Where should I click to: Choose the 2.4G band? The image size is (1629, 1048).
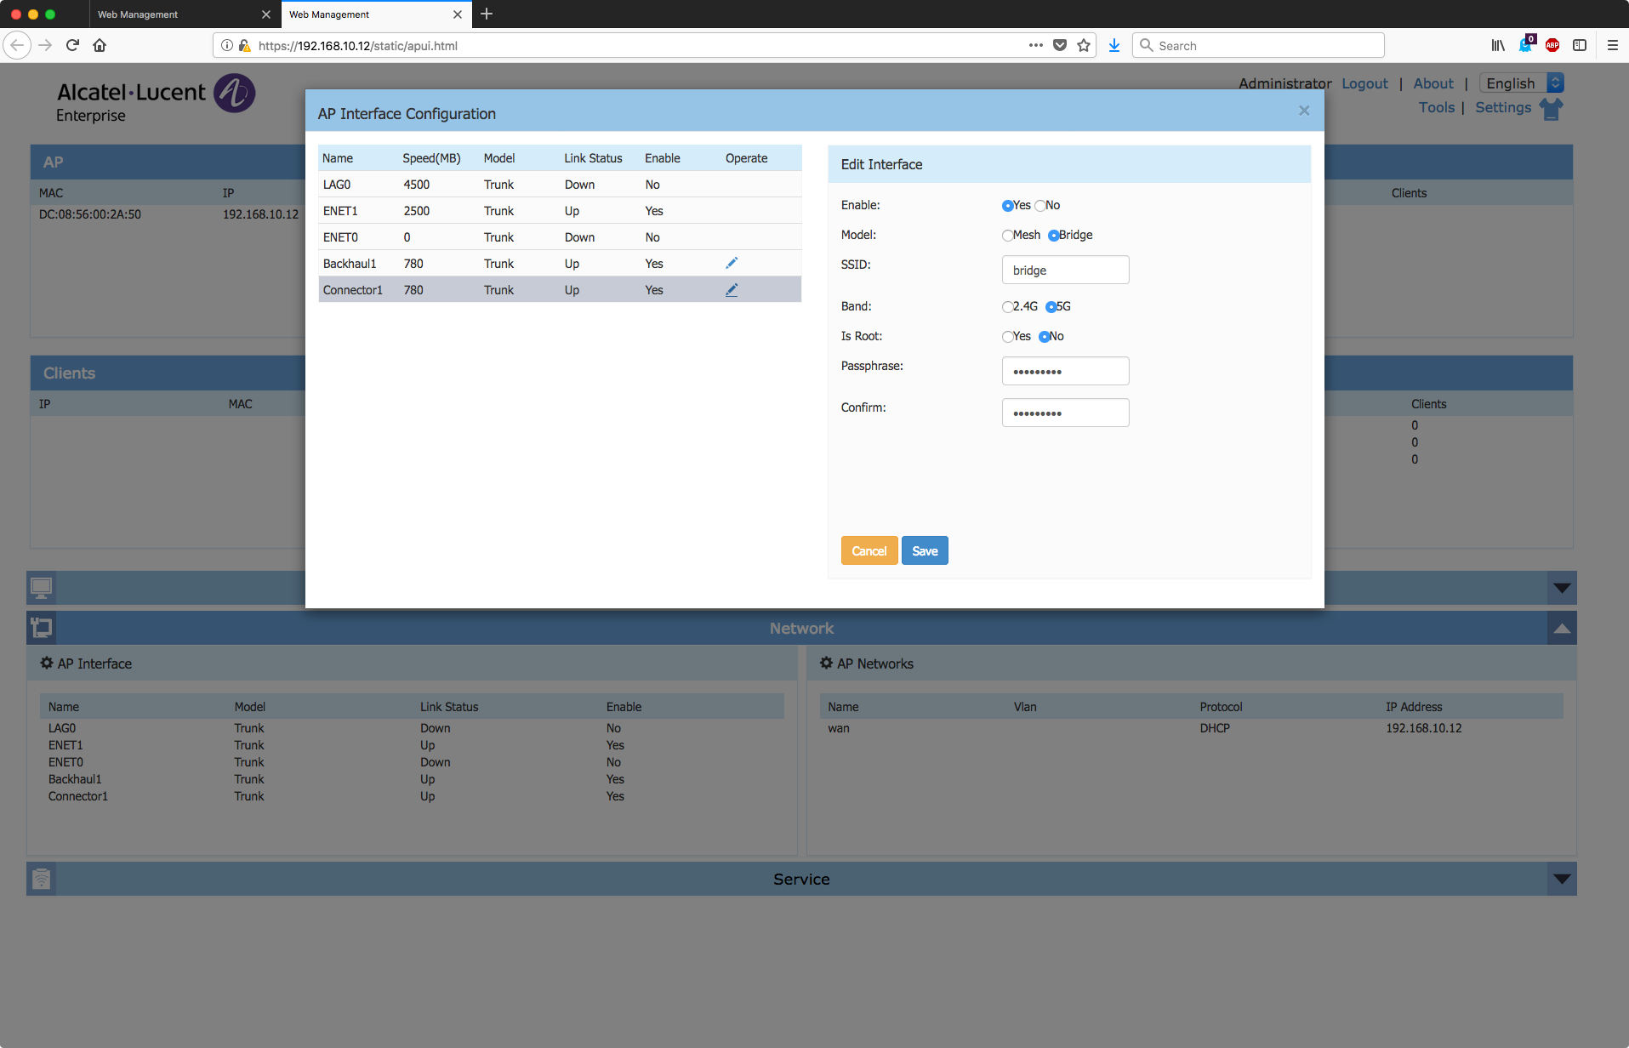pyautogui.click(x=1007, y=307)
